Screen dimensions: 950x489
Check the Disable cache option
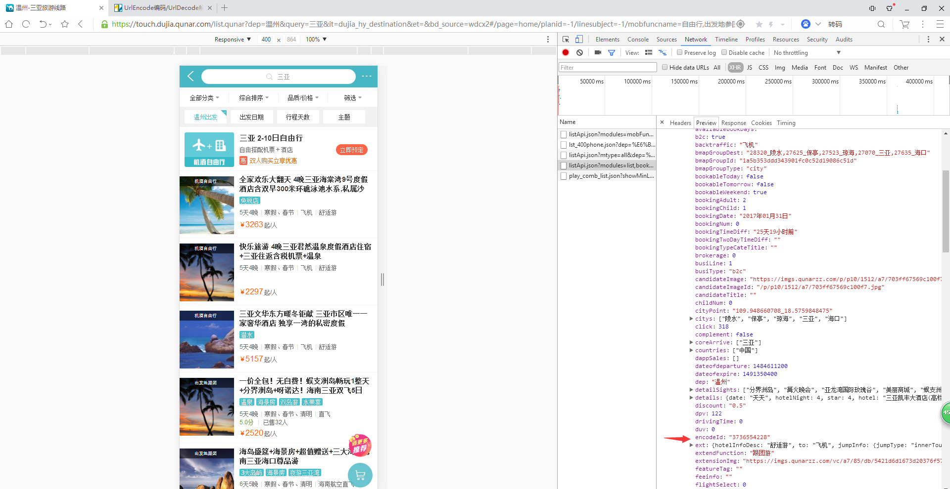coord(724,52)
